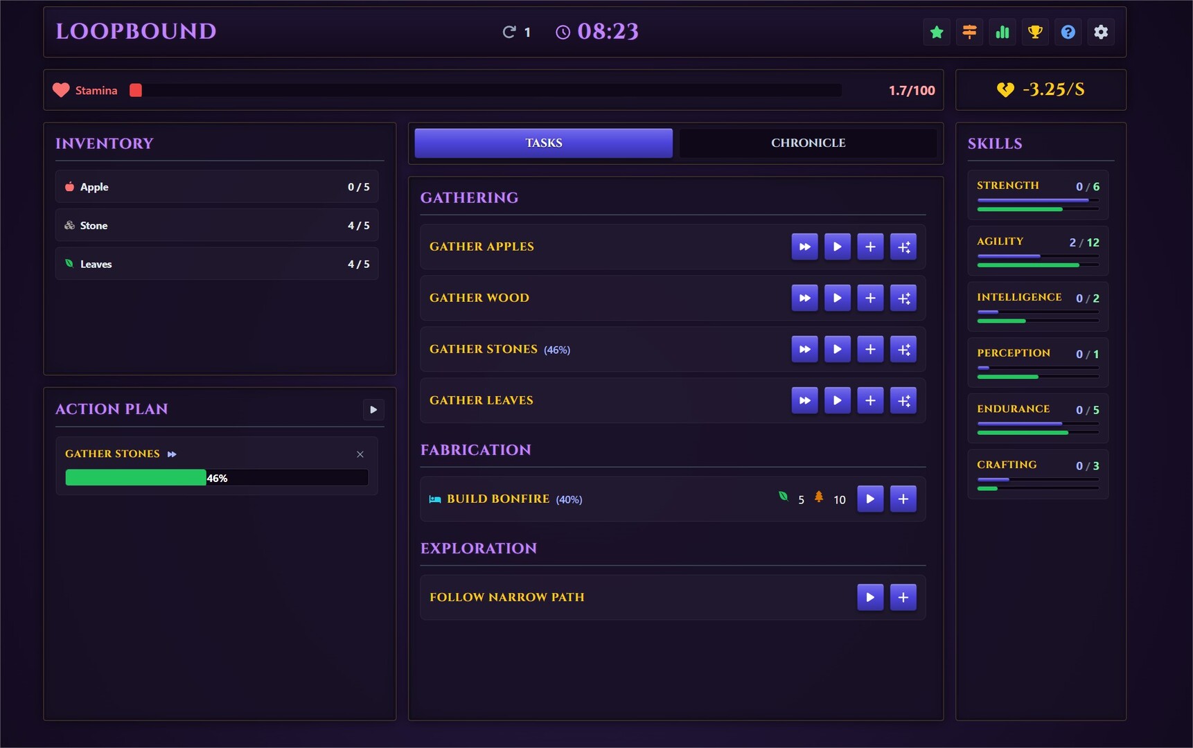1193x748 pixels.
Task: Click the plus-sparkle icon on Gather Leaves
Action: click(x=903, y=400)
